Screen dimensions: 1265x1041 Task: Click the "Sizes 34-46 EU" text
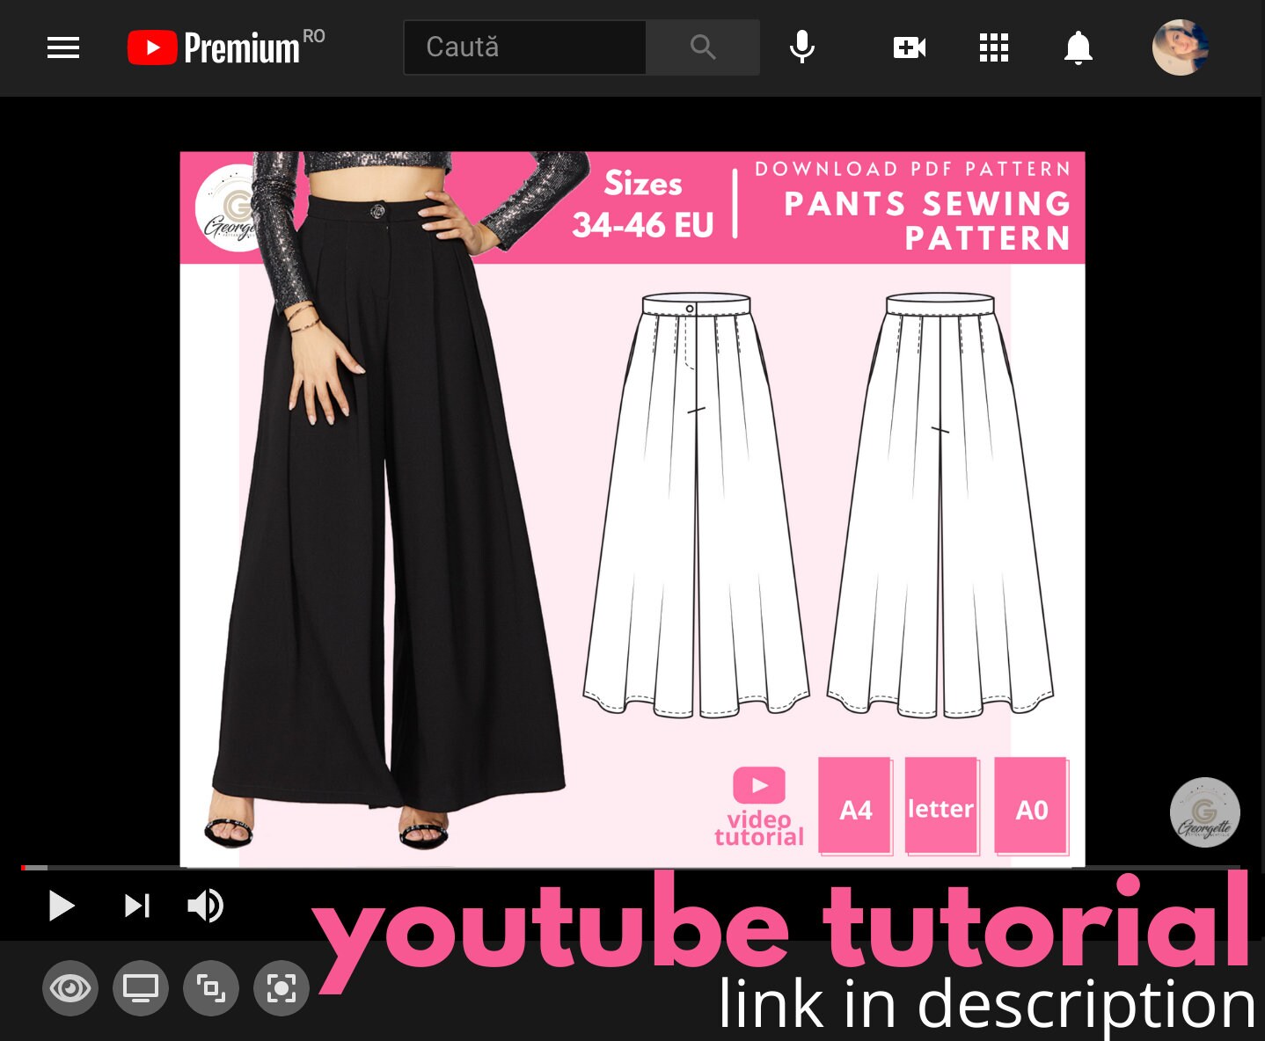(643, 204)
